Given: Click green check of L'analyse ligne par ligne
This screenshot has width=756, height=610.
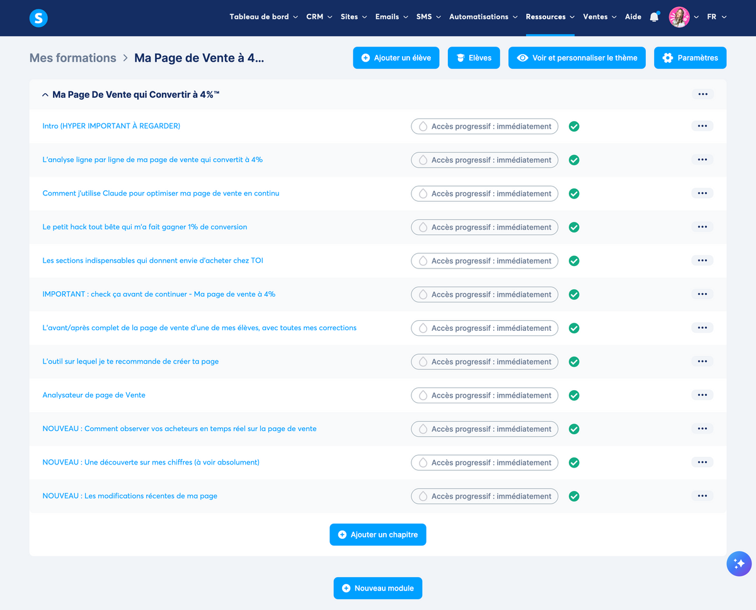Looking at the screenshot, I should (574, 160).
